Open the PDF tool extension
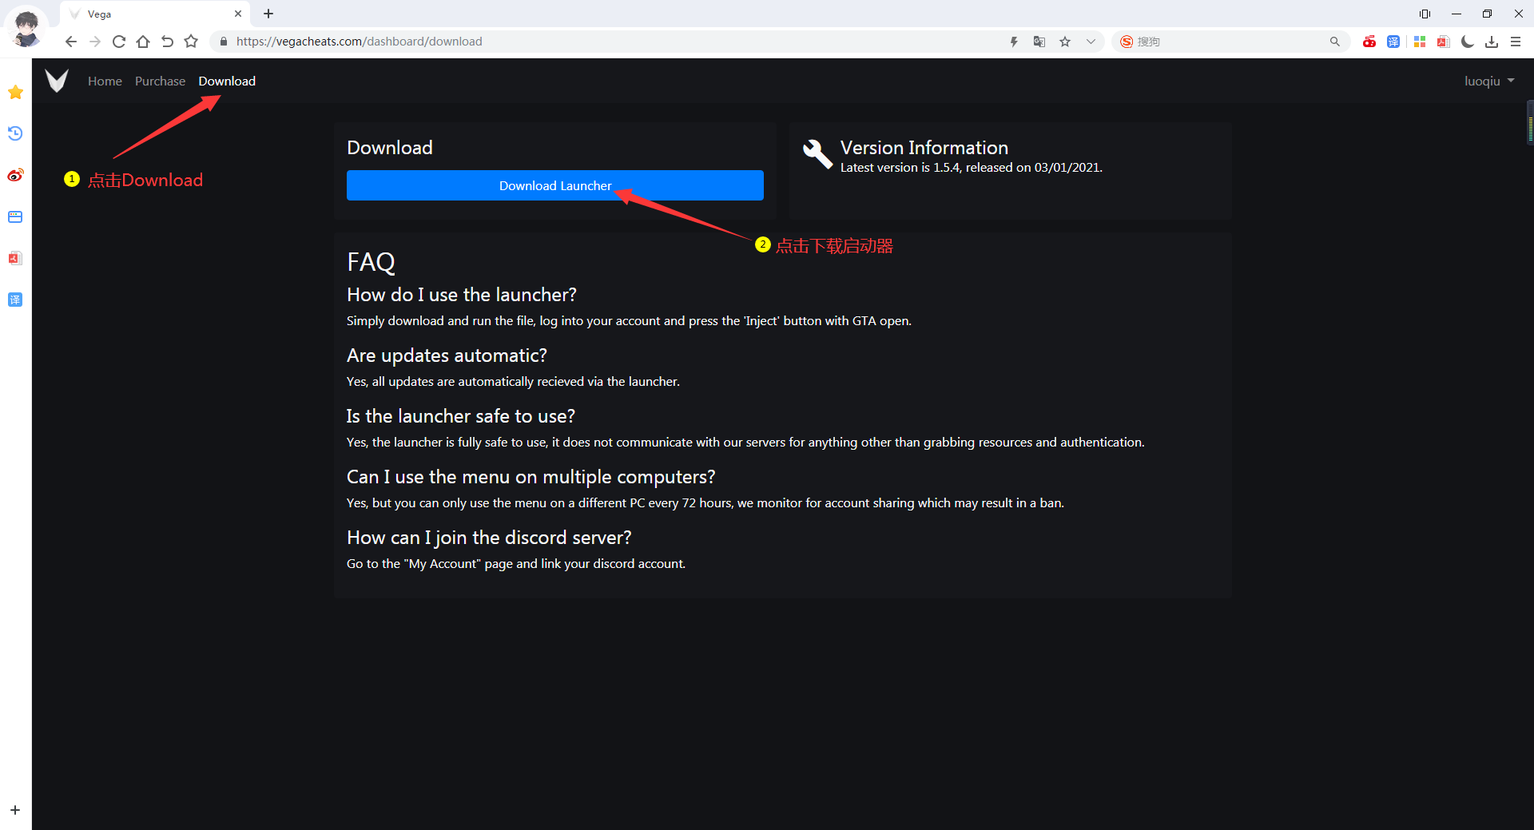Viewport: 1534px width, 830px height. click(1443, 42)
